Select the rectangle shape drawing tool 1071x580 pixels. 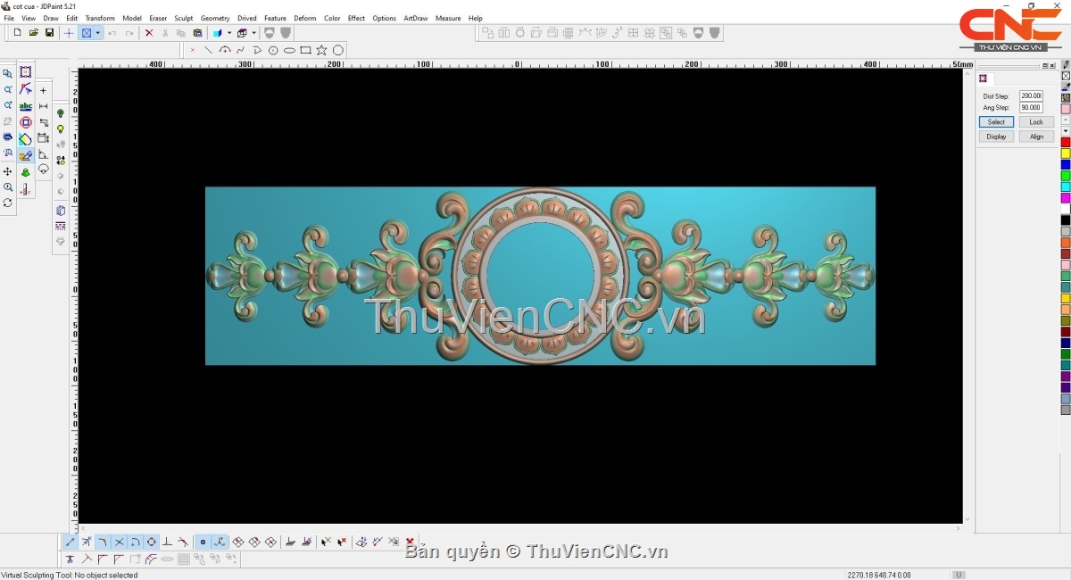[x=305, y=50]
